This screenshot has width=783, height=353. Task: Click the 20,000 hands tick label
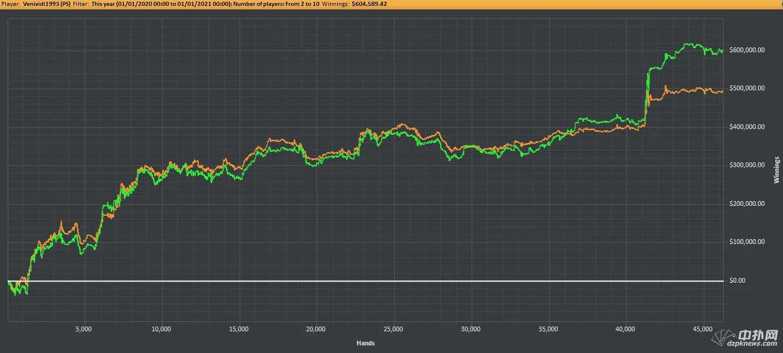coord(316,329)
